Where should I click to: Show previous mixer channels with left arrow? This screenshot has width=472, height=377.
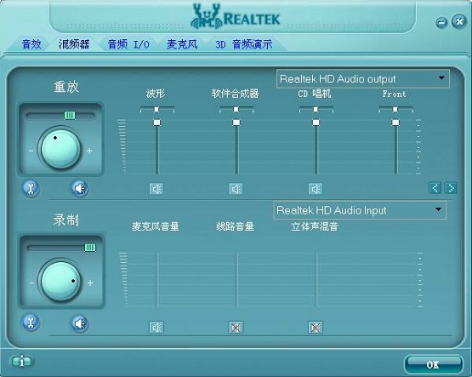pyautogui.click(x=435, y=188)
